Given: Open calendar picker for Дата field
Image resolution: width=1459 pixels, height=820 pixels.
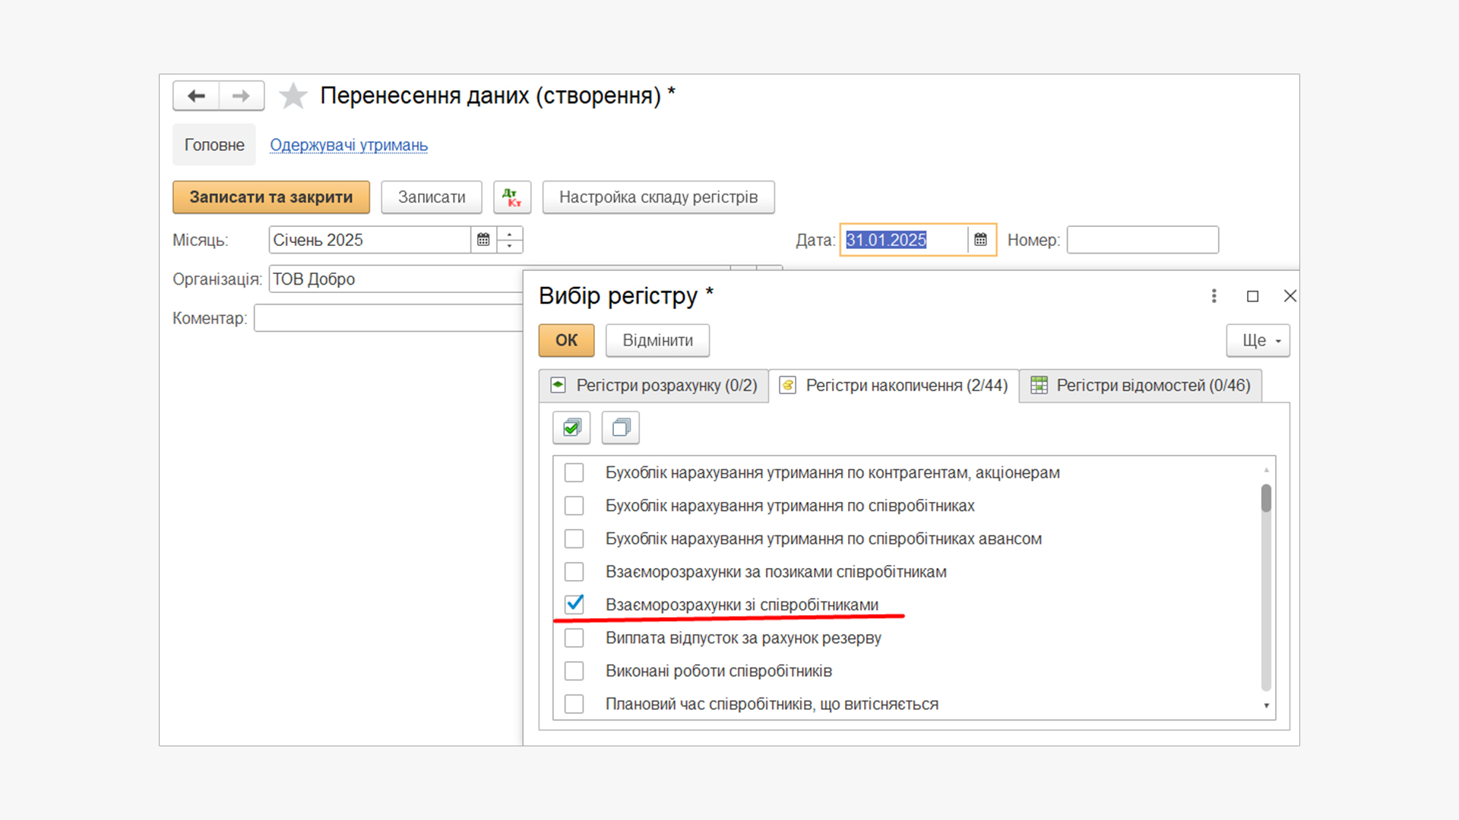Looking at the screenshot, I should (980, 240).
